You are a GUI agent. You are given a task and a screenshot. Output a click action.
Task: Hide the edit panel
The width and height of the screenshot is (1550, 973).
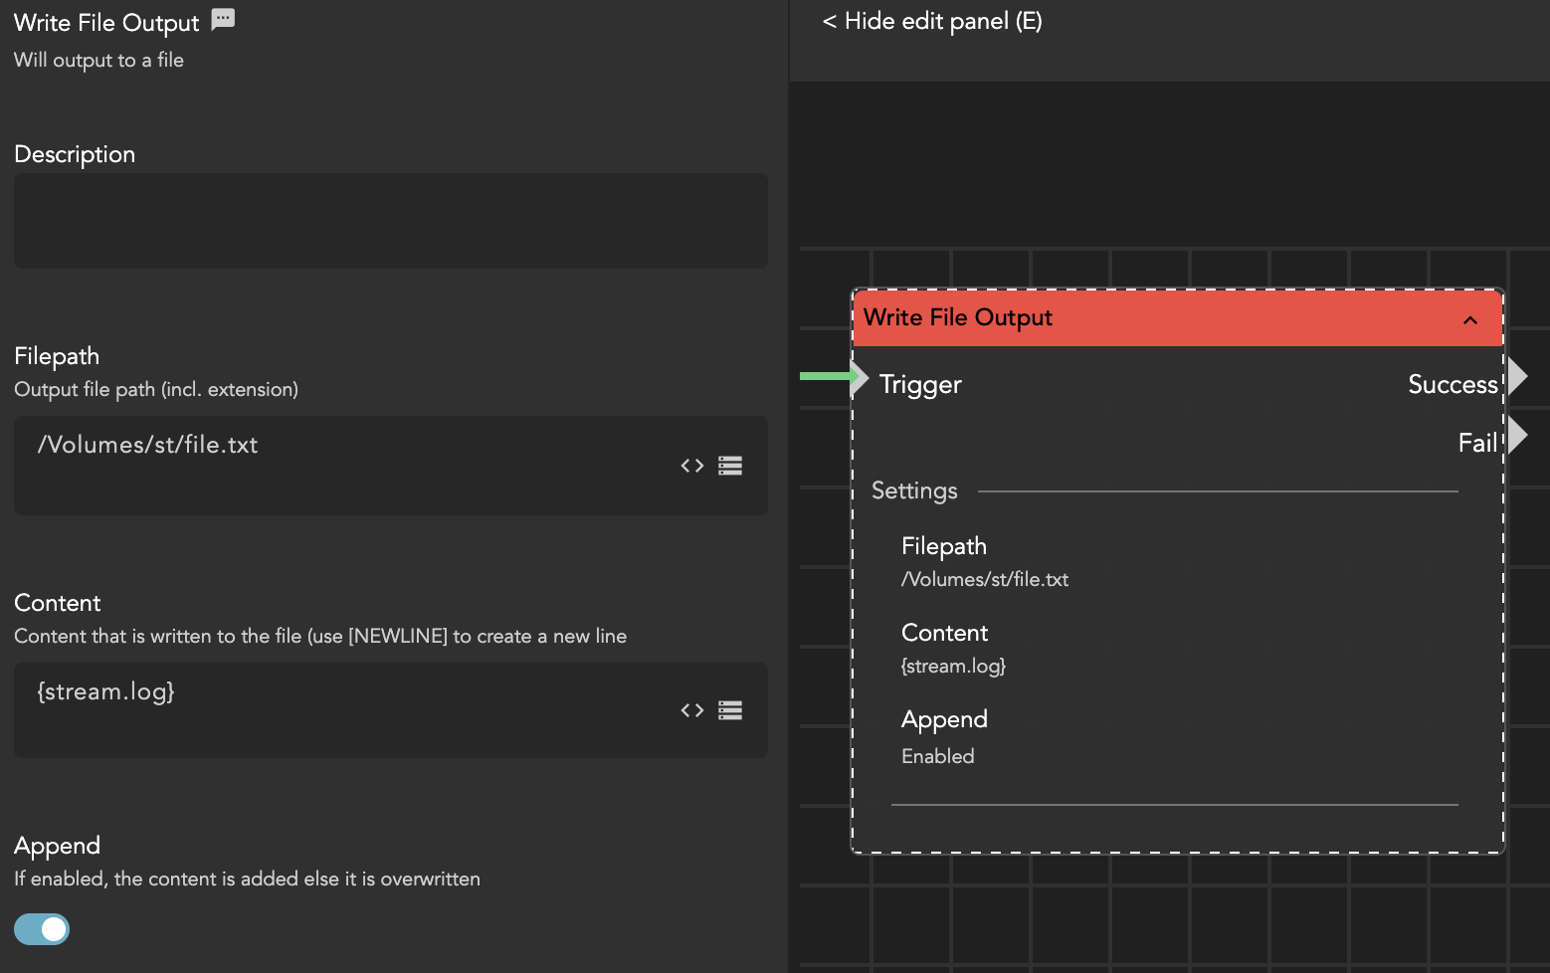(932, 21)
